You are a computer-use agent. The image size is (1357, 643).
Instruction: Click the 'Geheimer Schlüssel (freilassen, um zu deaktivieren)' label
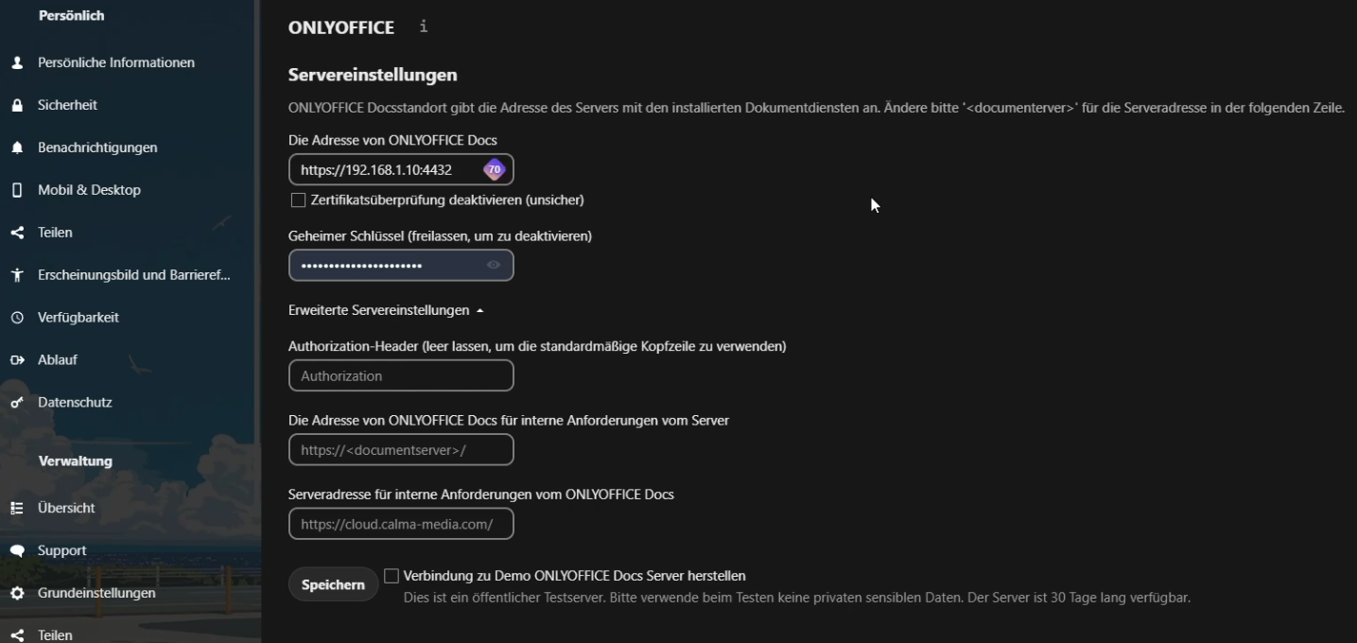[x=440, y=236]
